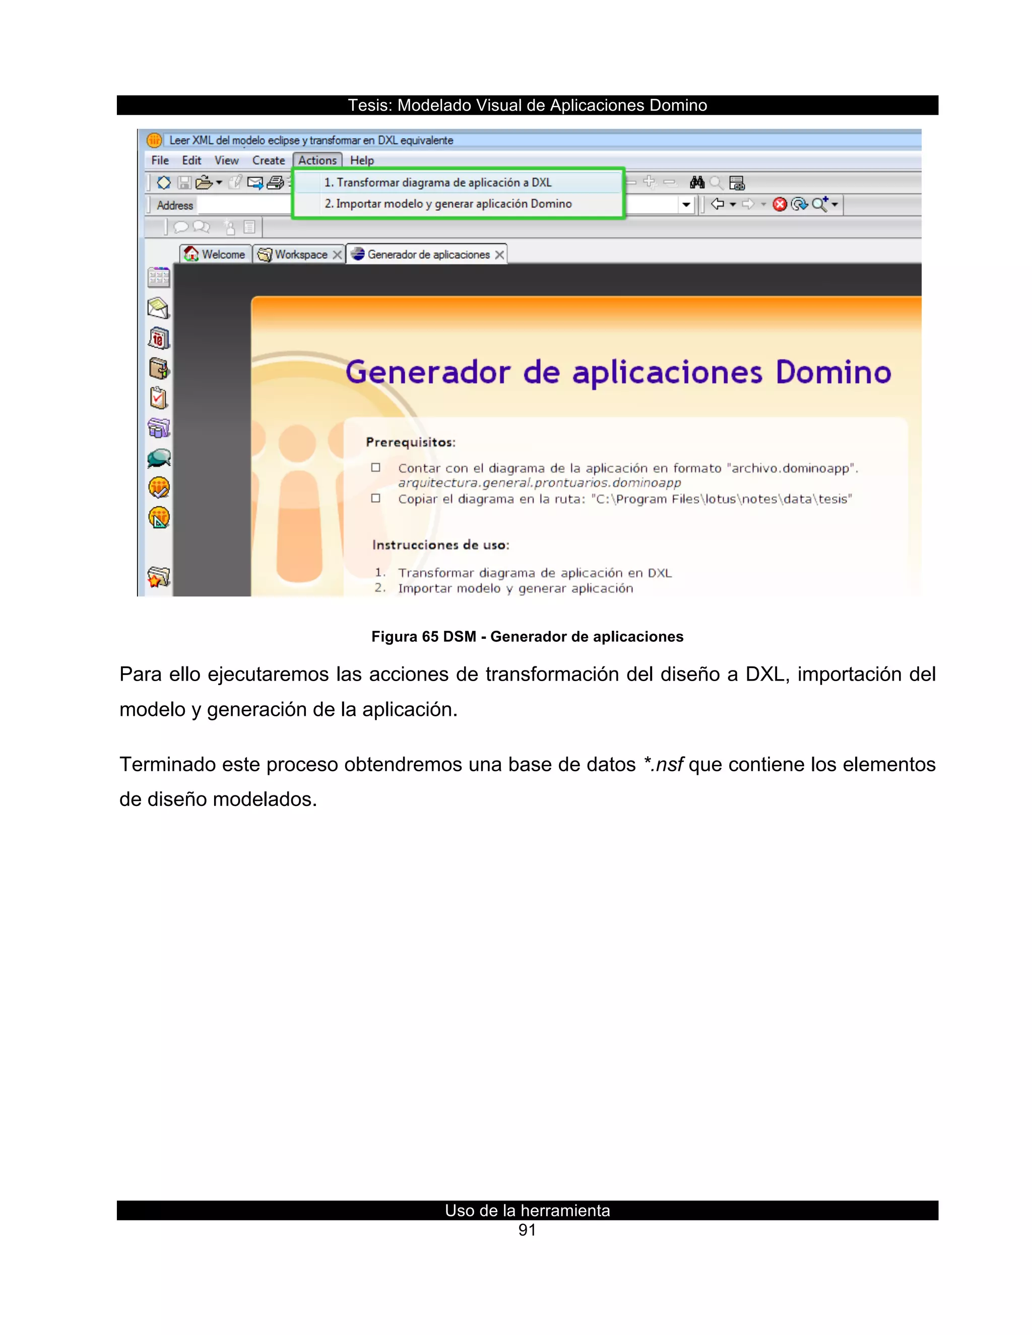
Task: Open the Calendar bookmark showing 10
Action: 158,338
